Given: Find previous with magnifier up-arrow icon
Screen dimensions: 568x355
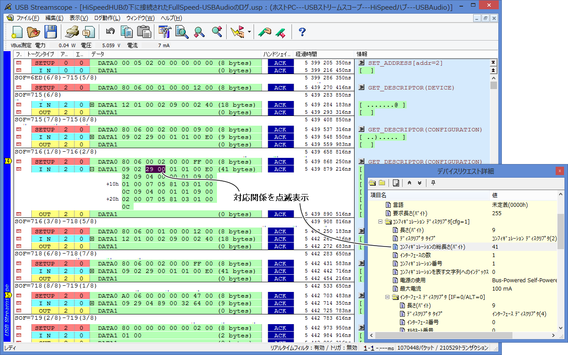Looking at the screenshot, I should [216, 32].
